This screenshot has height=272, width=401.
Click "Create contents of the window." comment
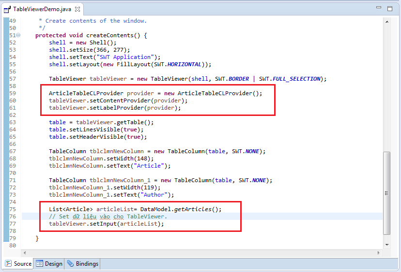pyautogui.click(x=96, y=21)
